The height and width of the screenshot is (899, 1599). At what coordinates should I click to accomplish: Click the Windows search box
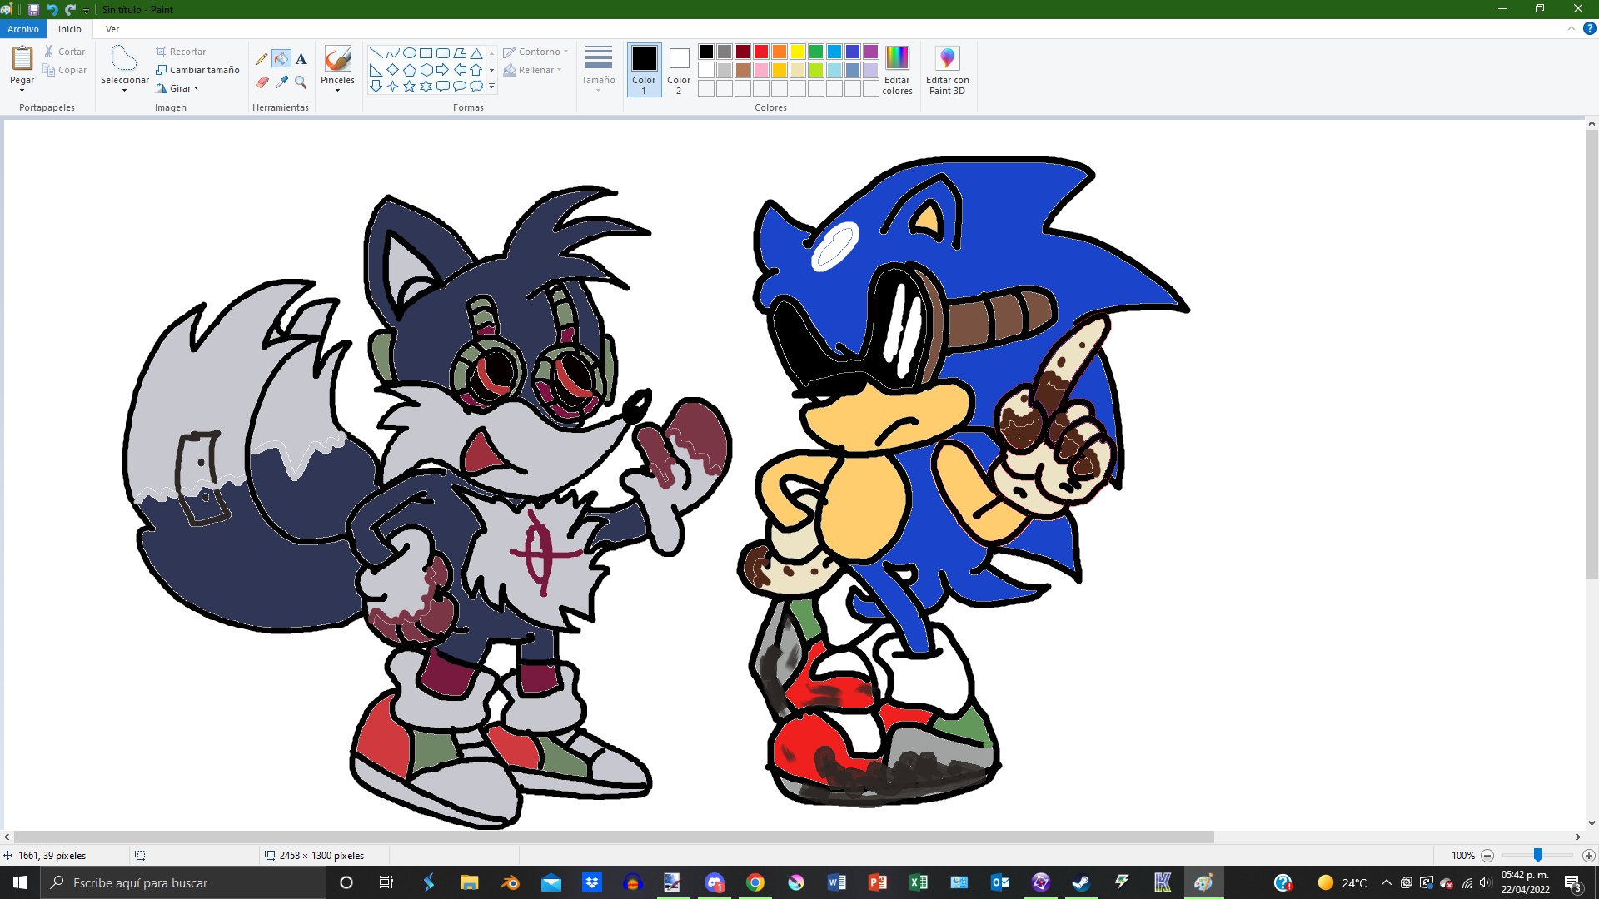pyautogui.click(x=183, y=882)
